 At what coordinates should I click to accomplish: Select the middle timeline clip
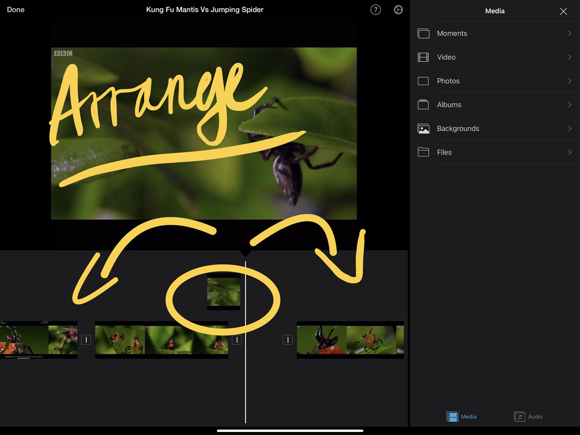162,340
